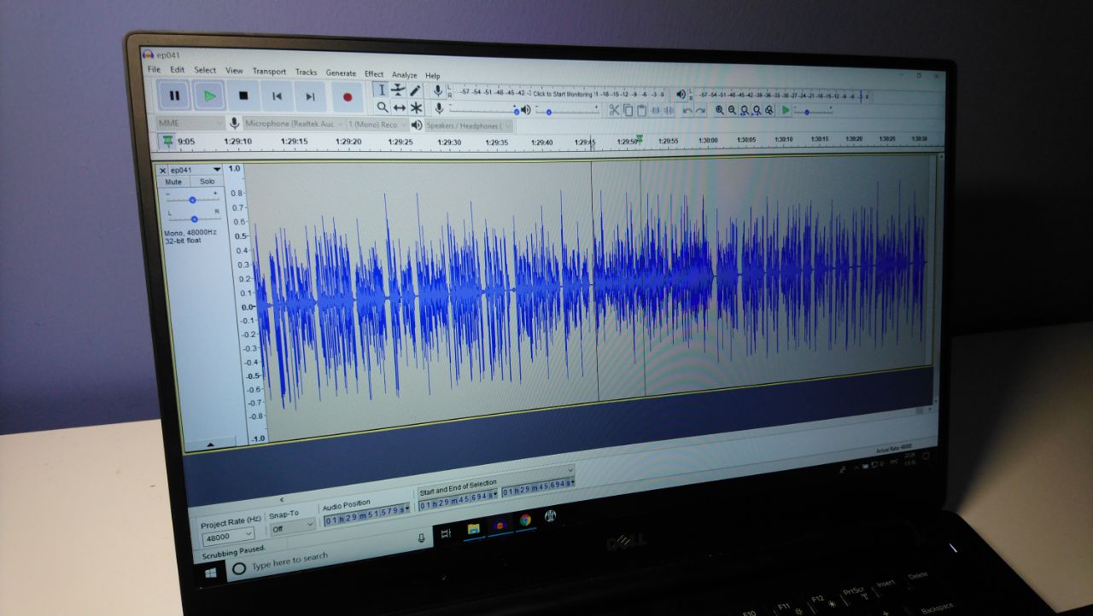
Task: Toggle Solo on the ep041 track
Action: pyautogui.click(x=207, y=182)
